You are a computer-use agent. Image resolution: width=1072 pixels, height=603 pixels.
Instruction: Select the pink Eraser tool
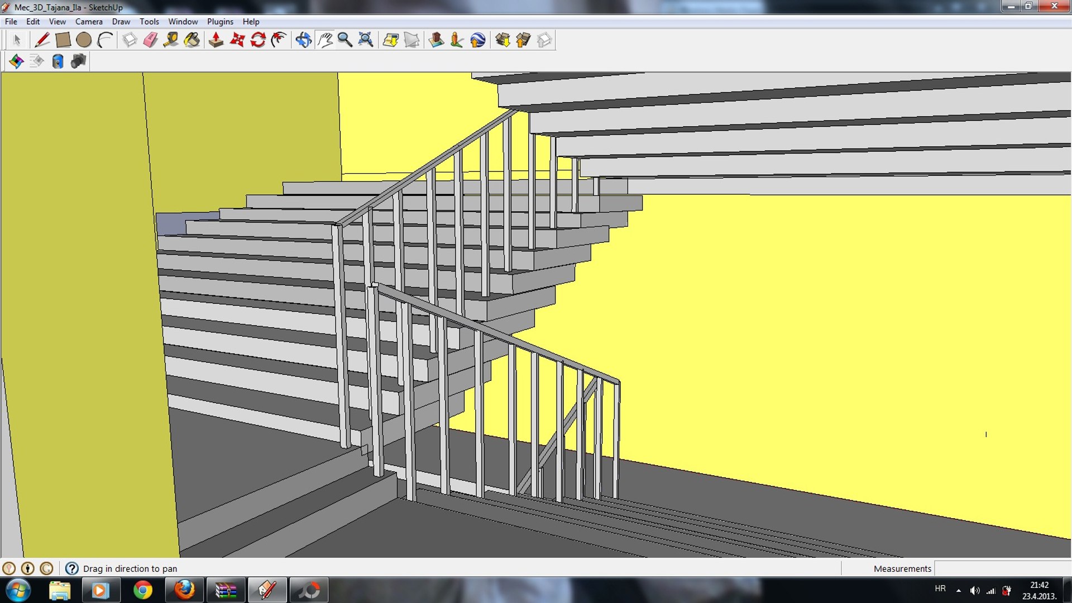tap(150, 40)
